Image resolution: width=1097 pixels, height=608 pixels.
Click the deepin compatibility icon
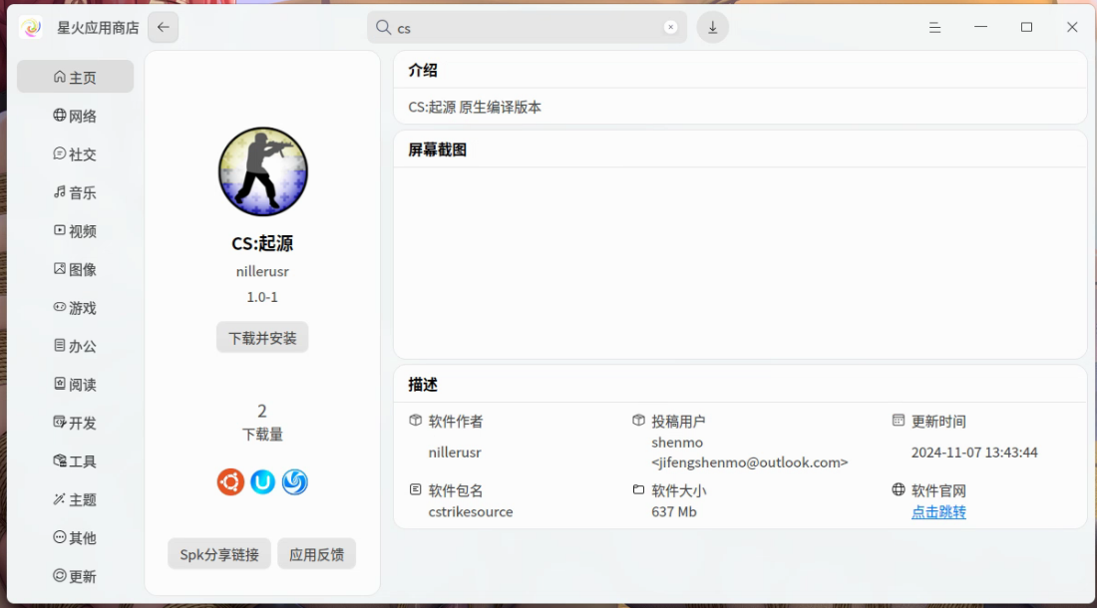coord(294,482)
